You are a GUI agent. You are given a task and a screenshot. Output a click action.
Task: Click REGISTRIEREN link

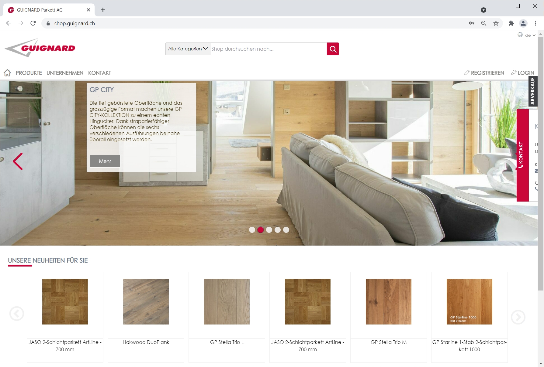[484, 73]
